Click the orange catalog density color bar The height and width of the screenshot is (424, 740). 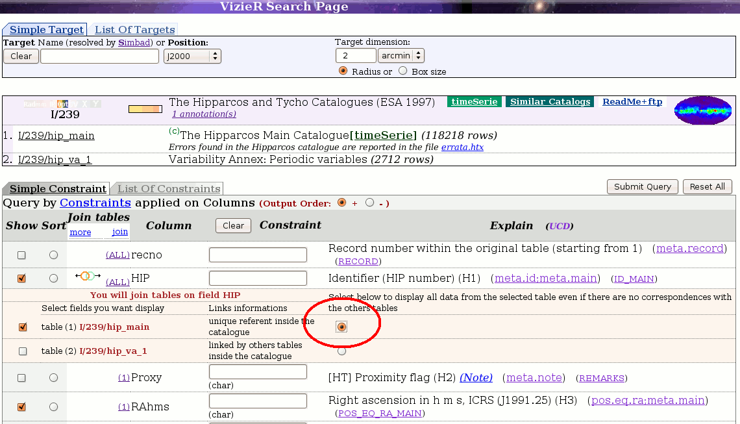[145, 109]
